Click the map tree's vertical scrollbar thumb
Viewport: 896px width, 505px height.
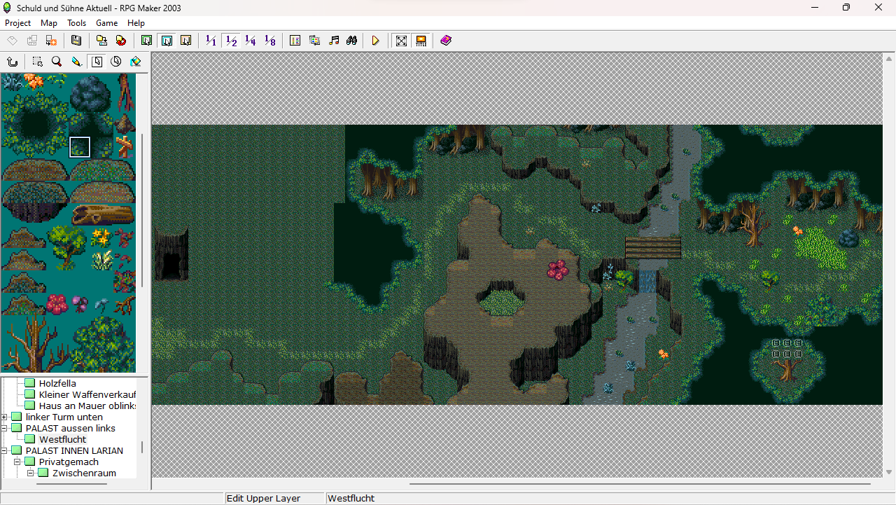(x=142, y=447)
